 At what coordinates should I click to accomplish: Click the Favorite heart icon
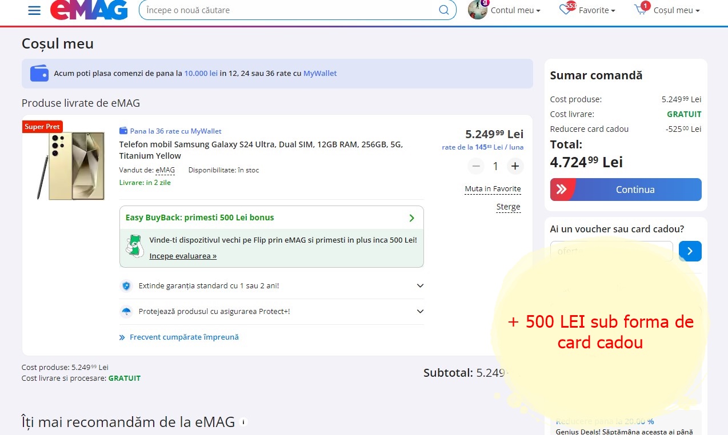coord(566,10)
